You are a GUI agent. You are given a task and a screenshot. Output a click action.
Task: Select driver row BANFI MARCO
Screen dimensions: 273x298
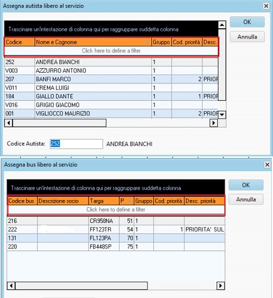111,79
